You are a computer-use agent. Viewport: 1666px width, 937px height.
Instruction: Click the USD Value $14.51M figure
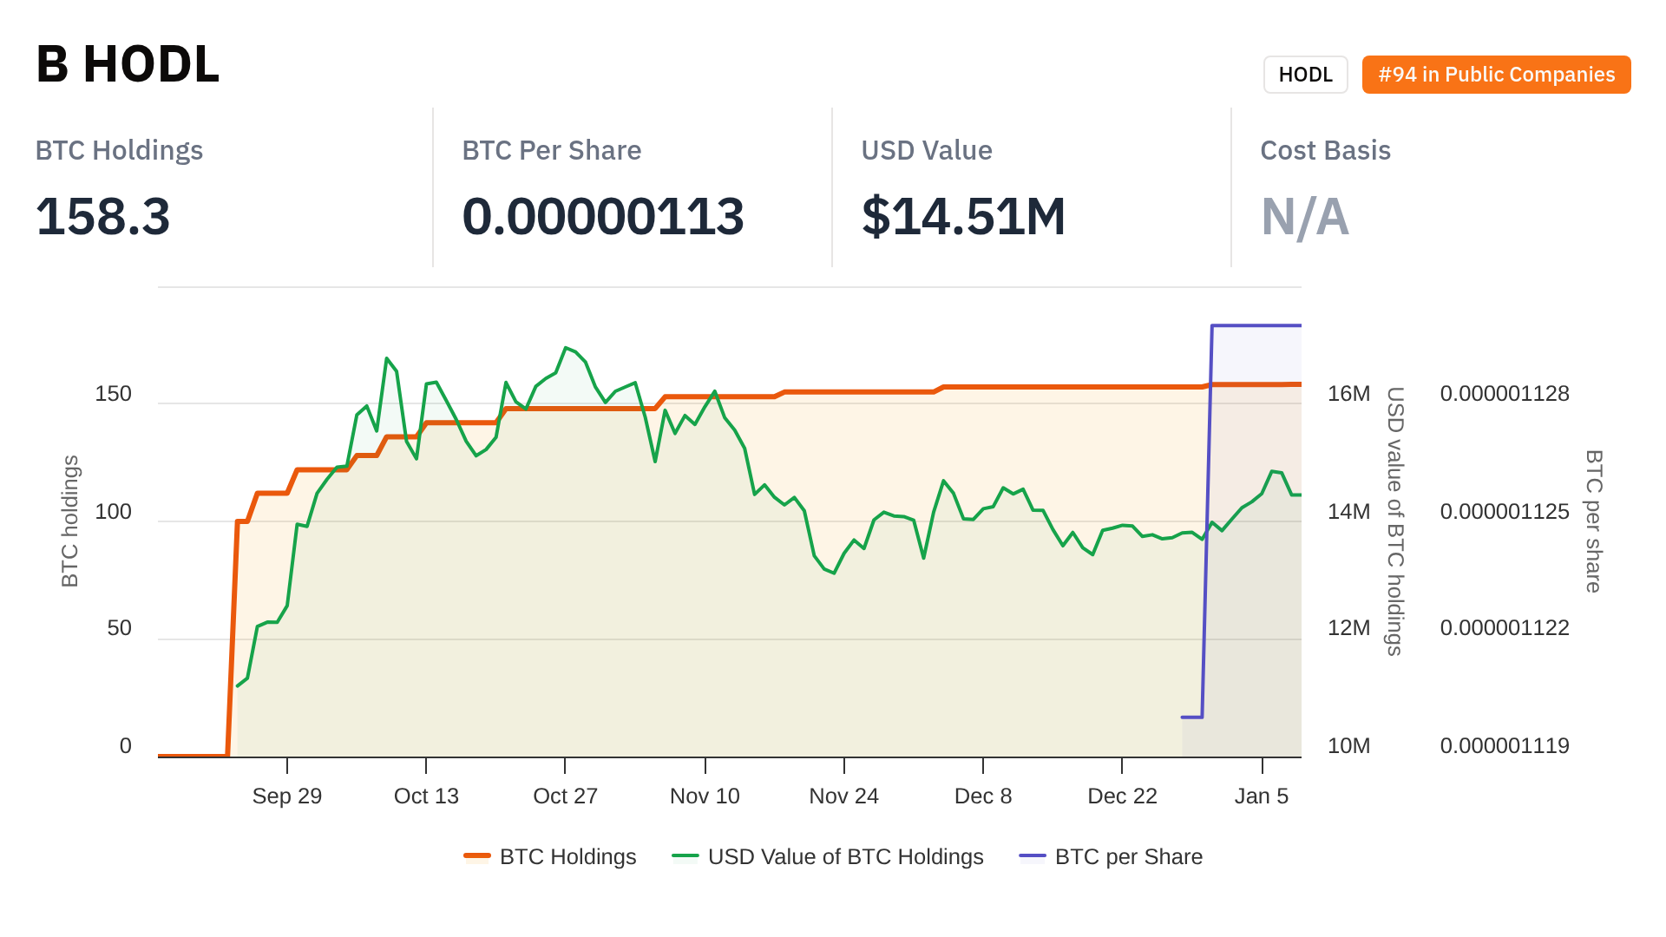tap(963, 216)
